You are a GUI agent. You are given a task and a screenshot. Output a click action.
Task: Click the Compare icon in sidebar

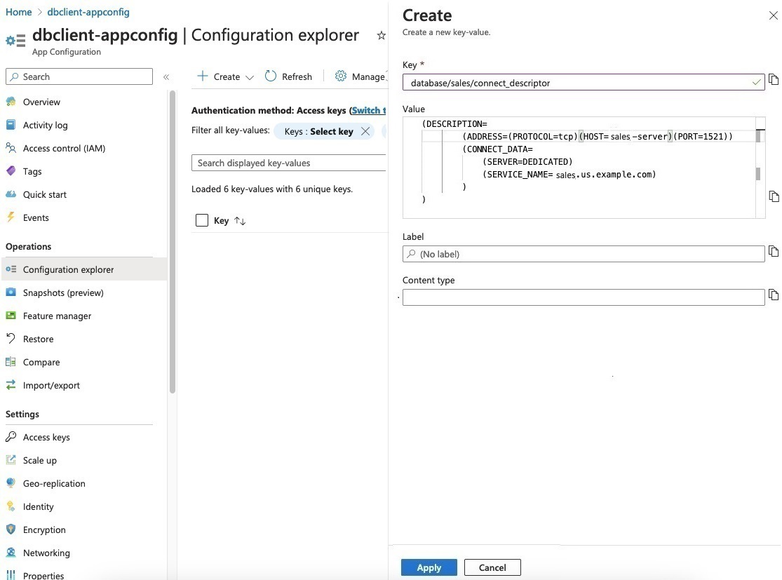(x=11, y=362)
